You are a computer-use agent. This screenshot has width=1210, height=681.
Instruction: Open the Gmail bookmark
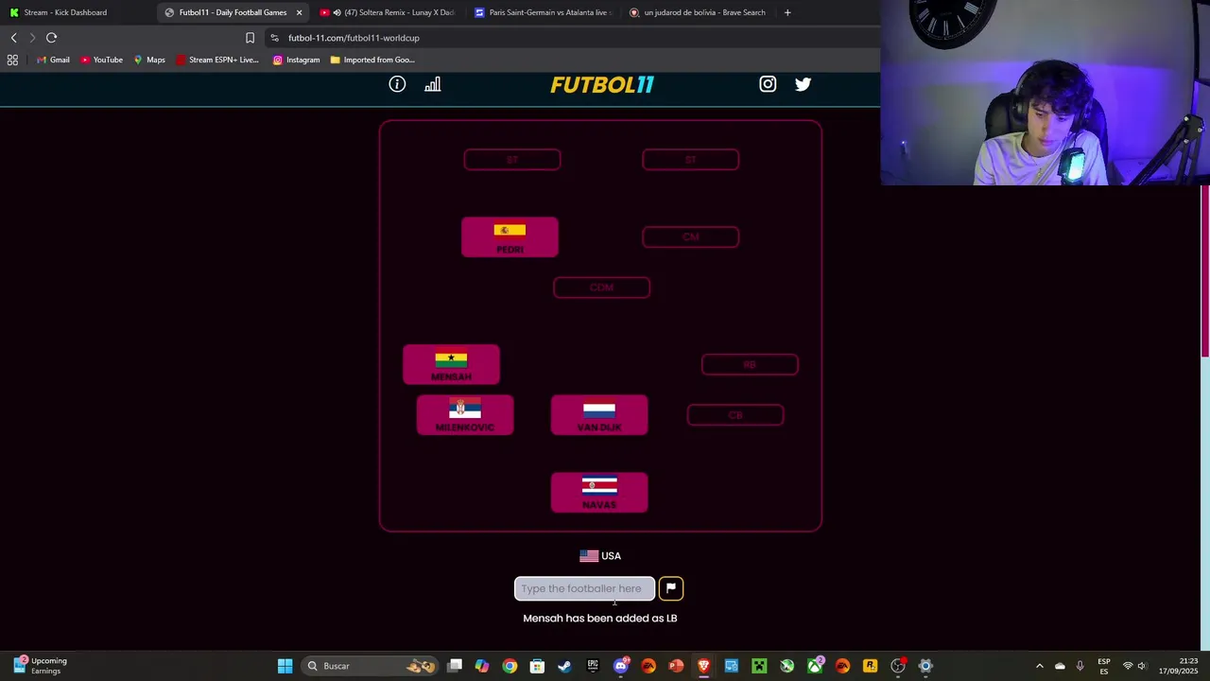(x=53, y=60)
